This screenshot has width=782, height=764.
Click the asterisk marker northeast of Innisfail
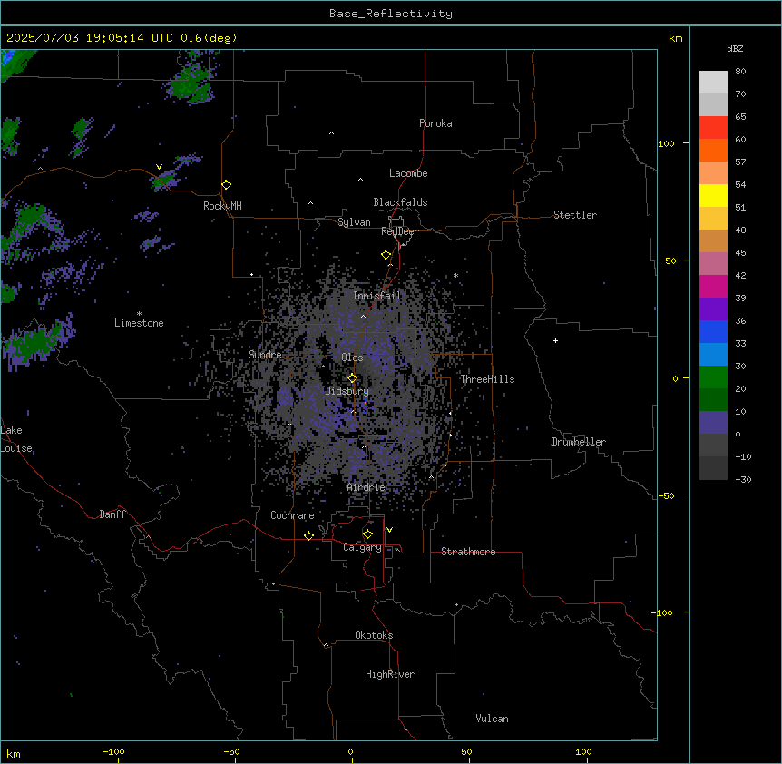click(455, 275)
